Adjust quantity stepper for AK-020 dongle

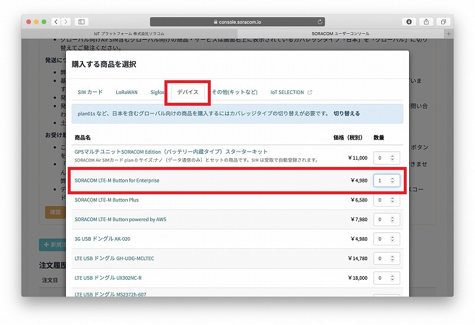pyautogui.click(x=392, y=239)
